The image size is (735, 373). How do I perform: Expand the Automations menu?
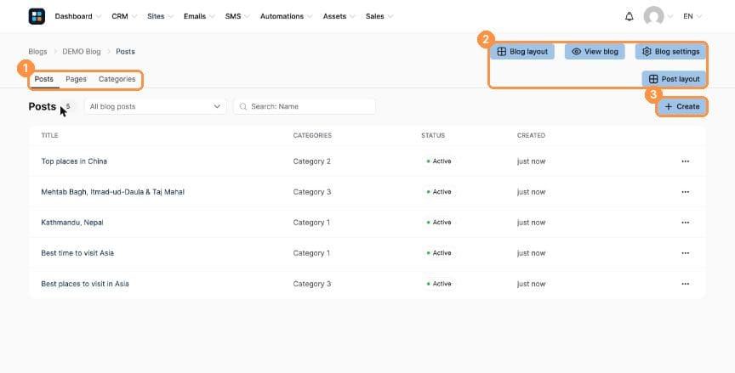(287, 16)
